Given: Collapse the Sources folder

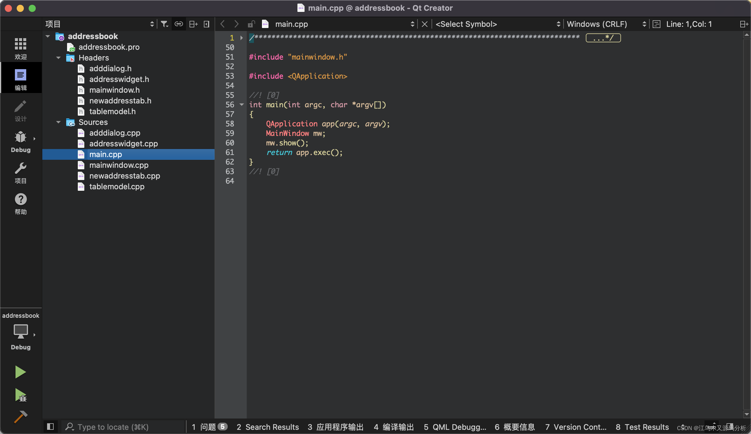Looking at the screenshot, I should pos(58,122).
